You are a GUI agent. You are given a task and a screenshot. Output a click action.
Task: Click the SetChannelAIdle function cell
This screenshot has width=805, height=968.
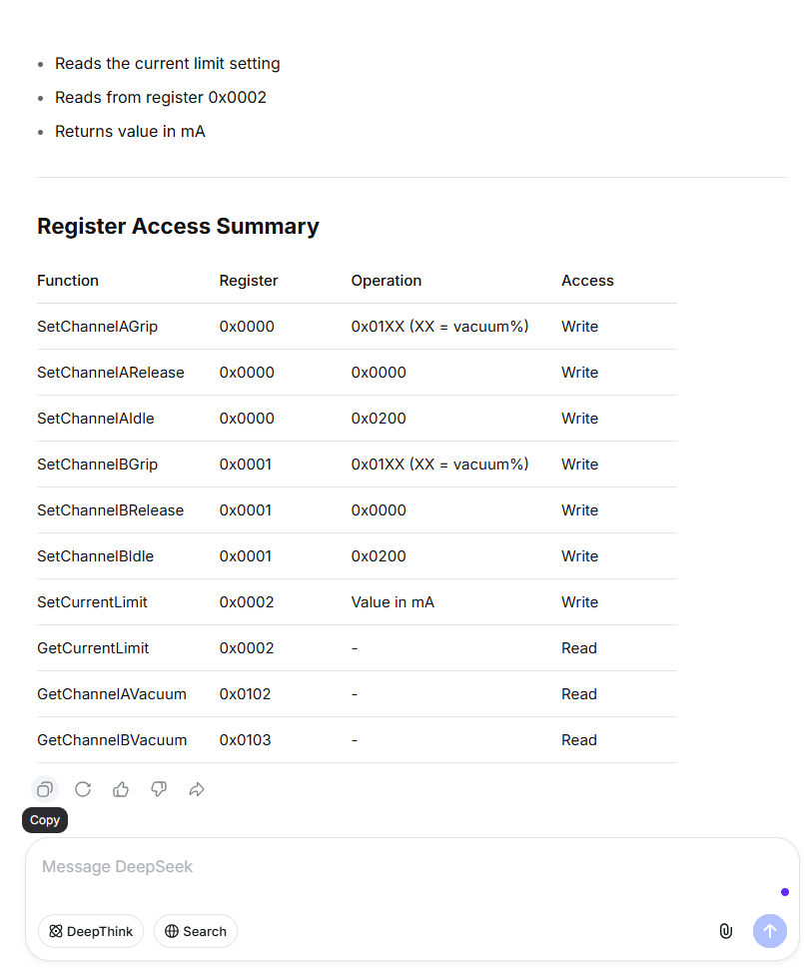(x=96, y=418)
